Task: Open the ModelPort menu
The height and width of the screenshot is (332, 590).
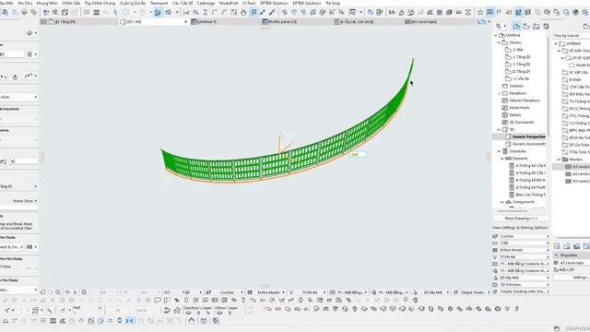Action: point(229,3)
